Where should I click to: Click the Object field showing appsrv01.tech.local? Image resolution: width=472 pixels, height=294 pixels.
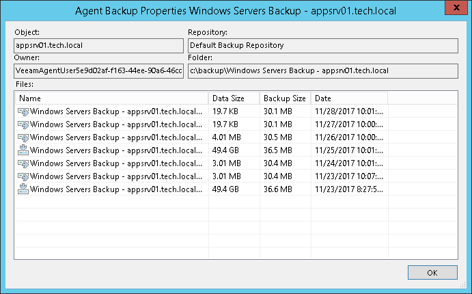(x=98, y=46)
